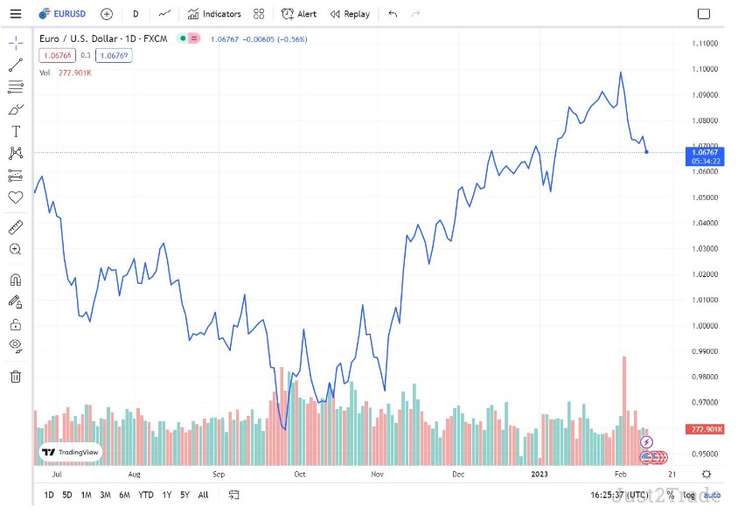Choose the text annotation tool

click(16, 131)
